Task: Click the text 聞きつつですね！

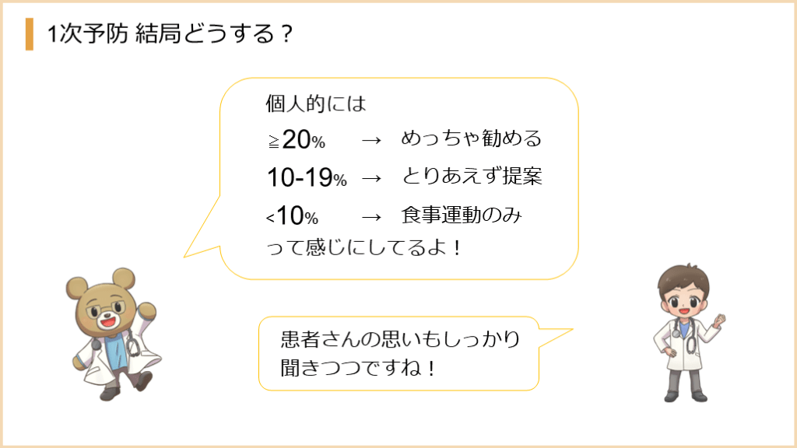Action: [x=358, y=367]
